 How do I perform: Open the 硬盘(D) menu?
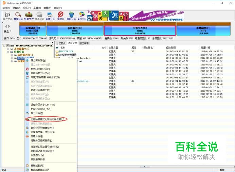pos(17,8)
